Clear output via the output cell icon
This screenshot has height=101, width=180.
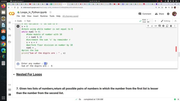(x=18, y=64)
